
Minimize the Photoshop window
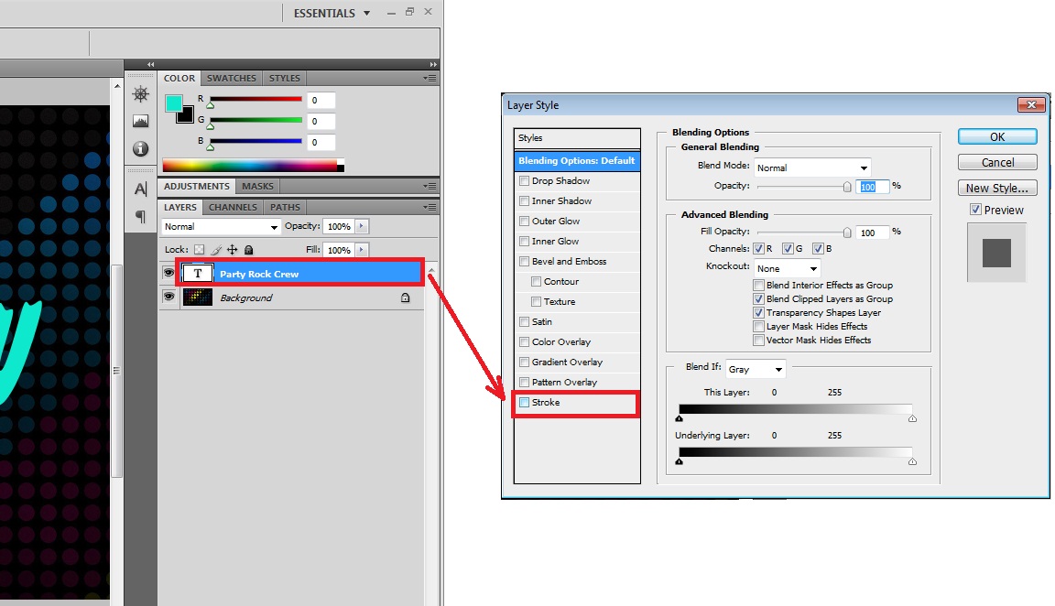pyautogui.click(x=391, y=13)
